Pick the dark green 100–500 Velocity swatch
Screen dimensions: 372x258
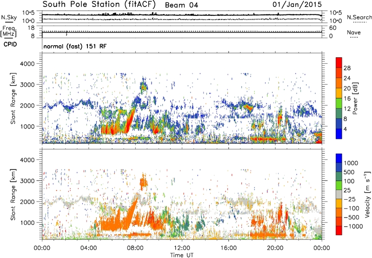click(x=339, y=177)
